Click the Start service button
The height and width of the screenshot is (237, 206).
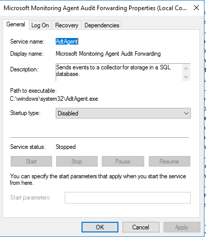tap(31, 162)
